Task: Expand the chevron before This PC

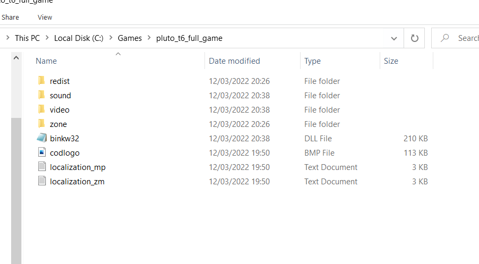Action: 8,38
